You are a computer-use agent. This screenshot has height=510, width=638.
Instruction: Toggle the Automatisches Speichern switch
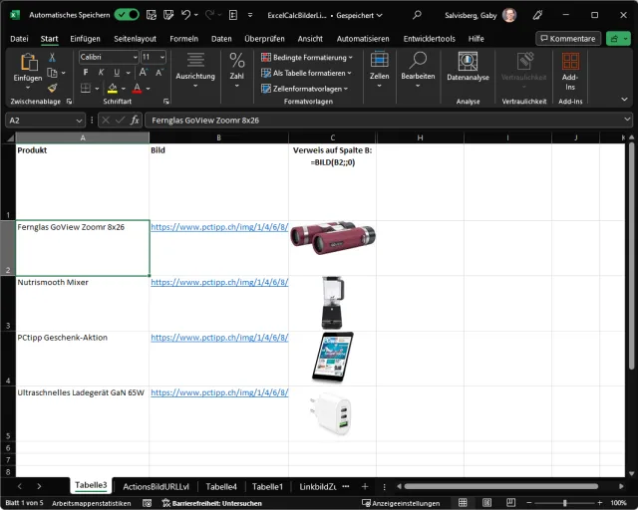(127, 15)
